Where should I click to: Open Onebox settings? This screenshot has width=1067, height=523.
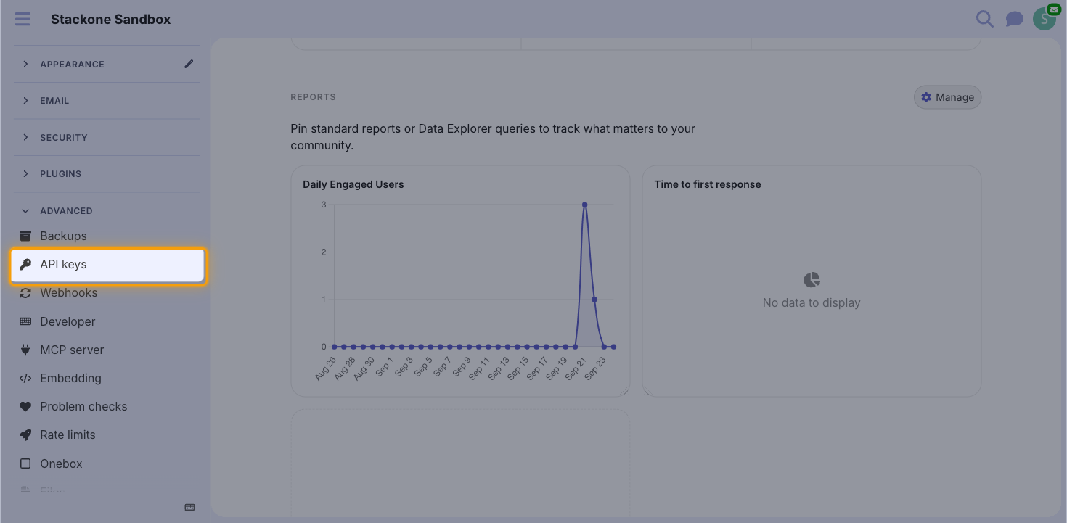click(107, 464)
